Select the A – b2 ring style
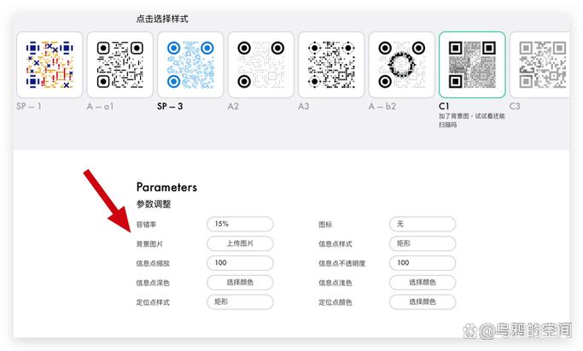The width and height of the screenshot is (583, 351). 402,65
